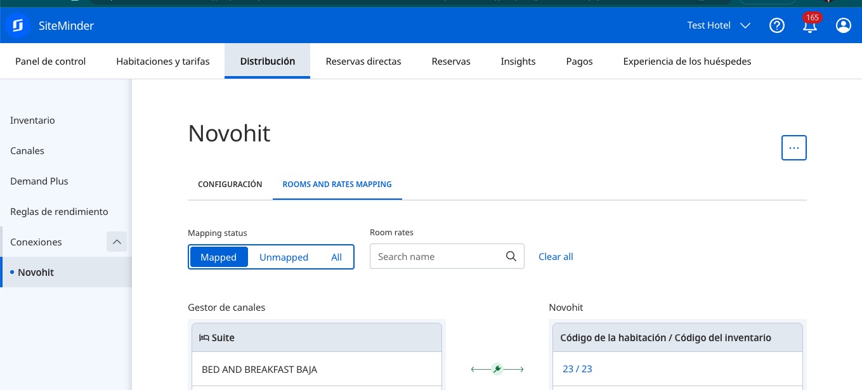Go to the Distribución tab

click(268, 62)
